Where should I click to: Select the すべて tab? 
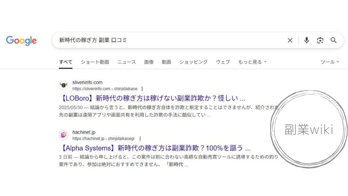(66, 62)
